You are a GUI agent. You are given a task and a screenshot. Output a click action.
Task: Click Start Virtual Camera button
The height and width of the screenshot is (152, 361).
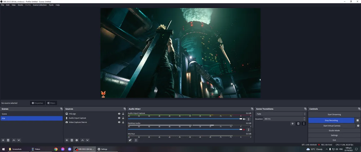(332, 126)
